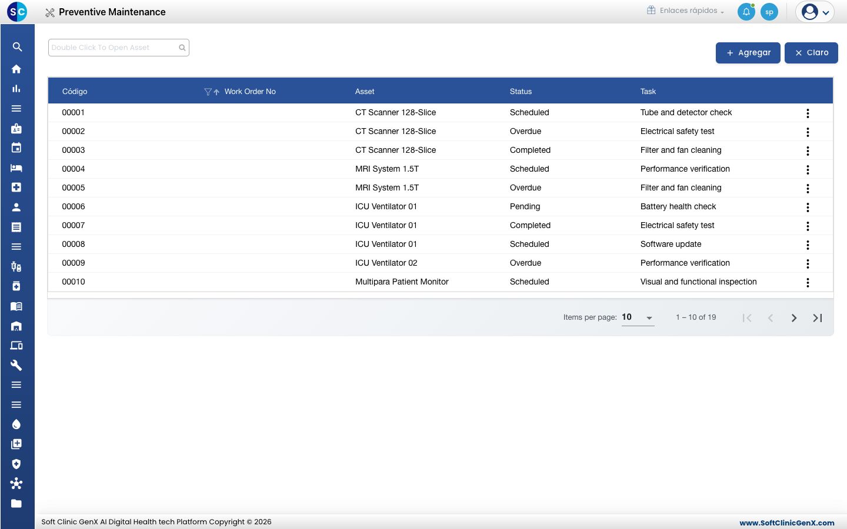Select the Multipara Patient Monitor asset cell
Viewport: 847px width, 529px height.
pos(402,282)
